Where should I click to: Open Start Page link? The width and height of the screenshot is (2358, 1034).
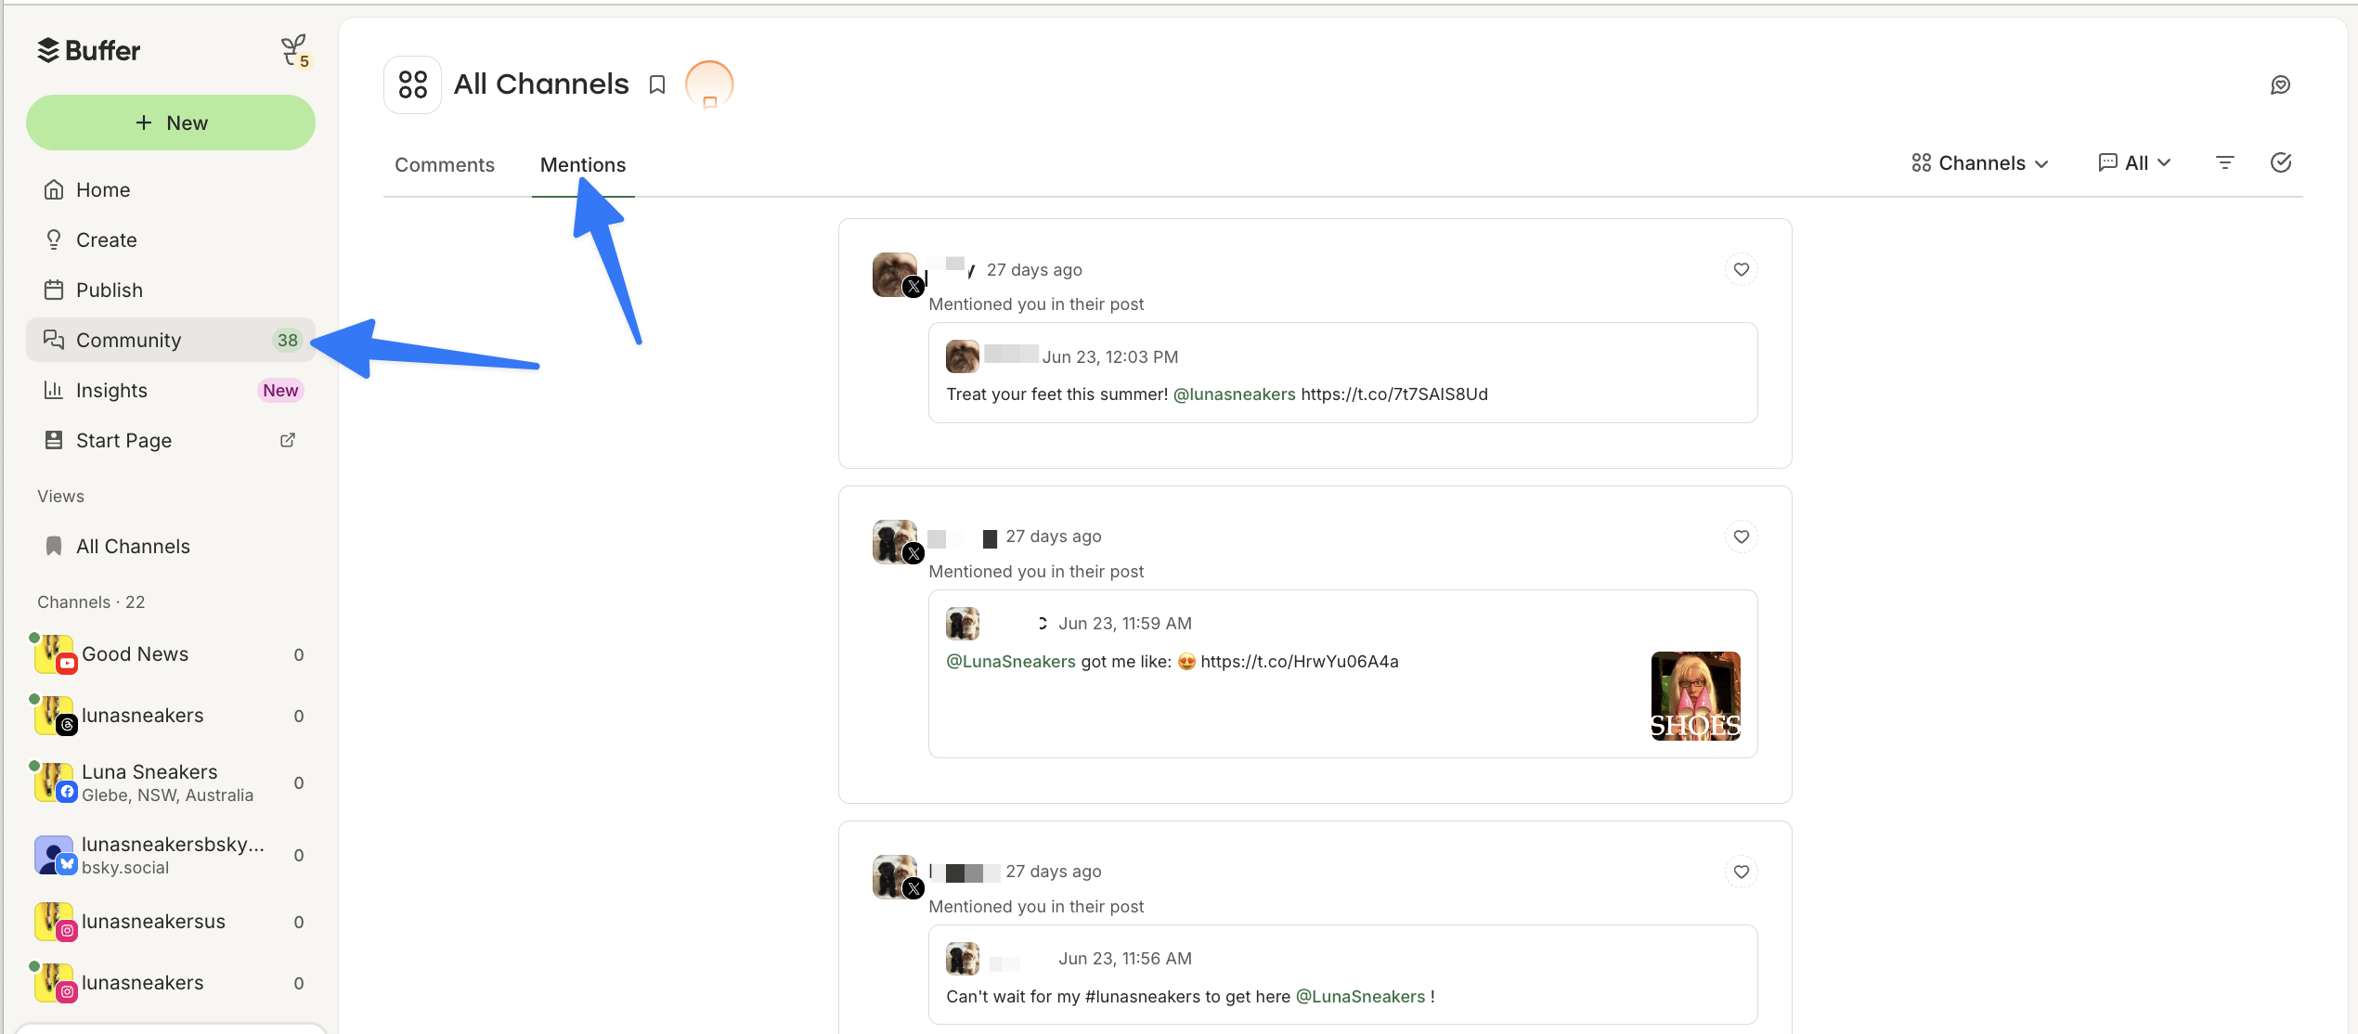click(x=171, y=440)
